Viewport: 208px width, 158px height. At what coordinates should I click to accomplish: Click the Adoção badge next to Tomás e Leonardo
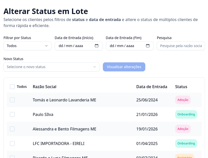pos(183,100)
